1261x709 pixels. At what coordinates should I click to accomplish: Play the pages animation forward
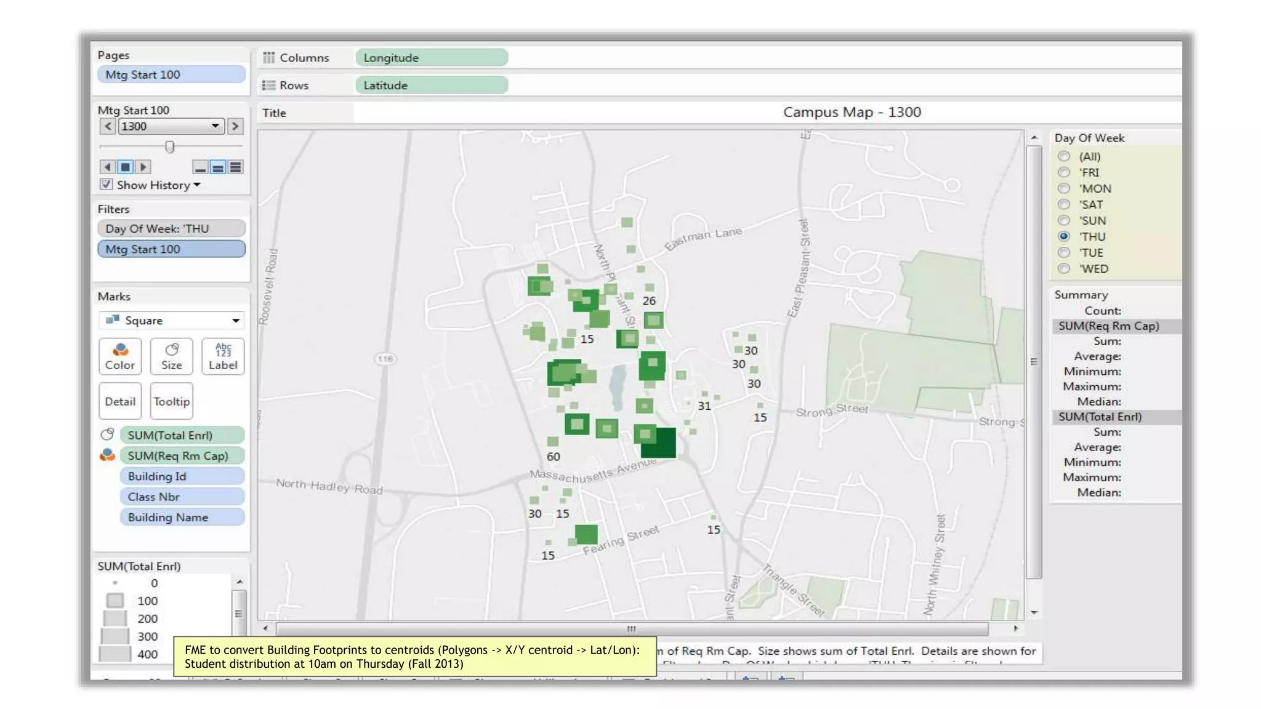143,167
